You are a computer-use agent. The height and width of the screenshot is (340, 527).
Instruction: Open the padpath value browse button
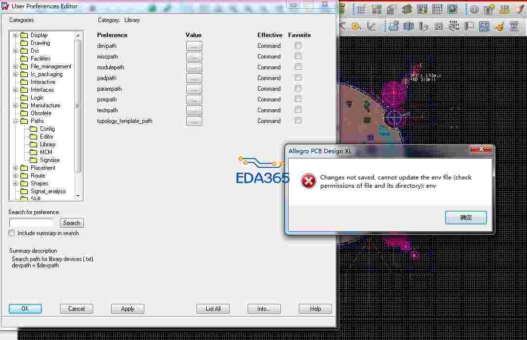point(194,79)
